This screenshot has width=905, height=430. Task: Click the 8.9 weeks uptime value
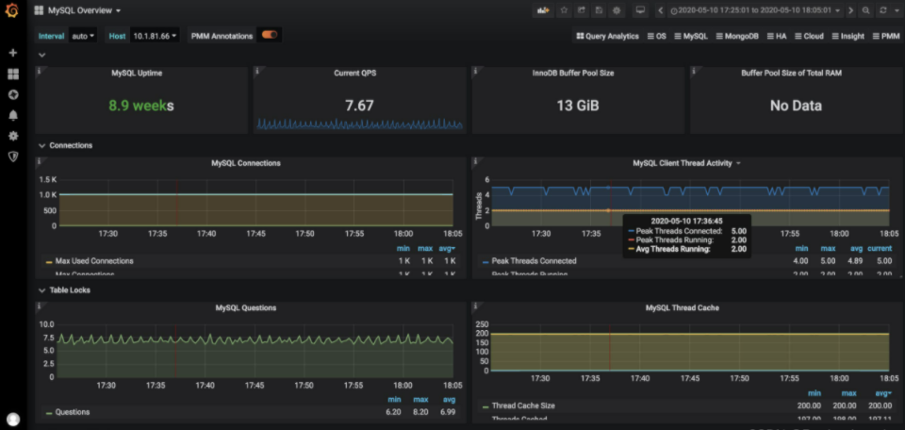pos(140,106)
